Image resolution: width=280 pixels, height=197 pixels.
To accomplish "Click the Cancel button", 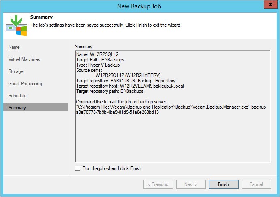I will tap(256, 184).
